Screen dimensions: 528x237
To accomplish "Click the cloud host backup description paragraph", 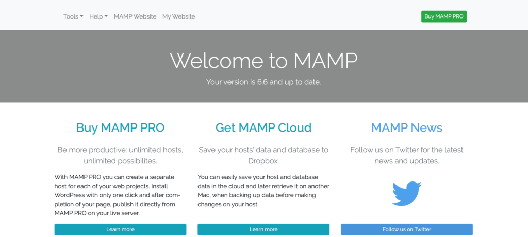I will point(263,190).
